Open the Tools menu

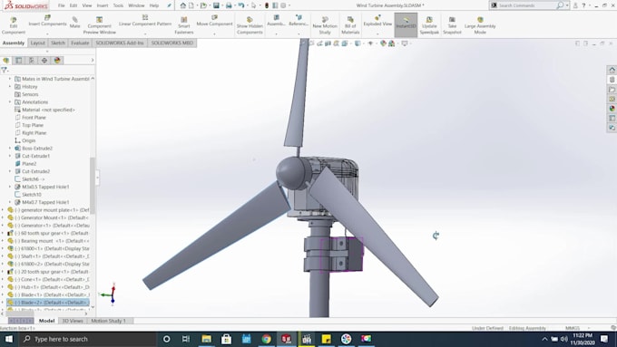(118, 5)
